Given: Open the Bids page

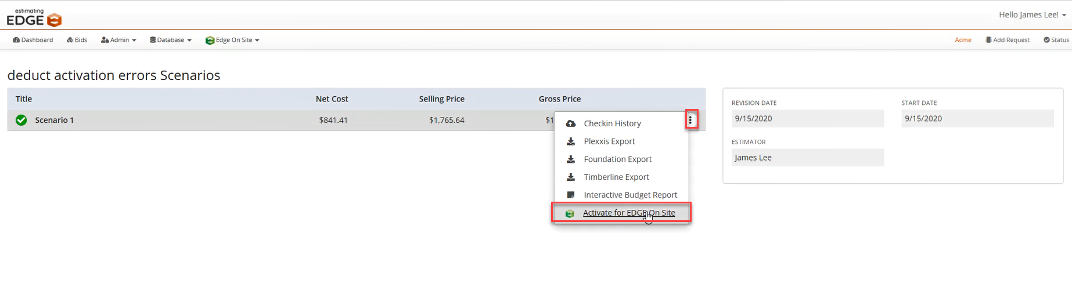Looking at the screenshot, I should point(77,40).
